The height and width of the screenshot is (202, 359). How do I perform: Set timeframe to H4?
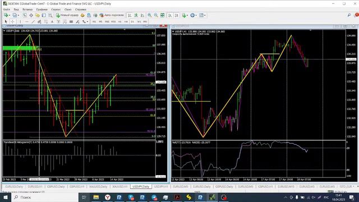click(x=126, y=21)
